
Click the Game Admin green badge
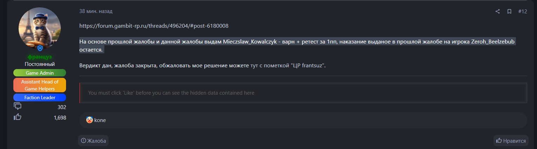(x=40, y=73)
